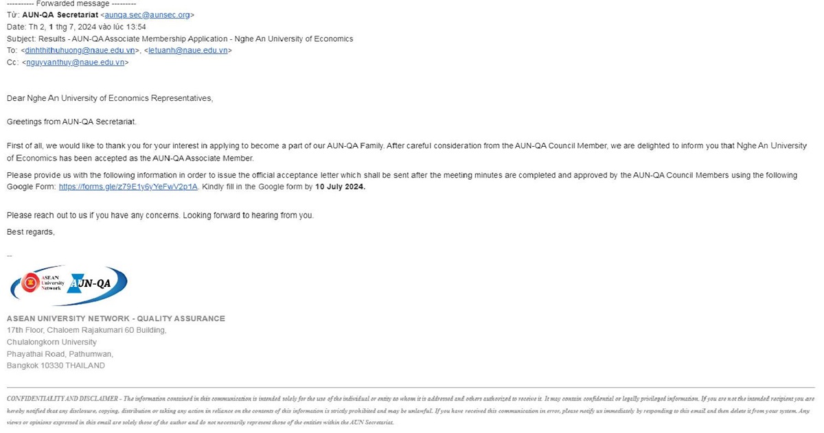The image size is (824, 433).
Task: Click the "Please reach out to us" sentence
Action: click(160, 215)
